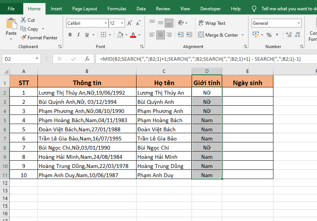Open the Page Layout tab
The image size is (317, 221).
tap(85, 9)
